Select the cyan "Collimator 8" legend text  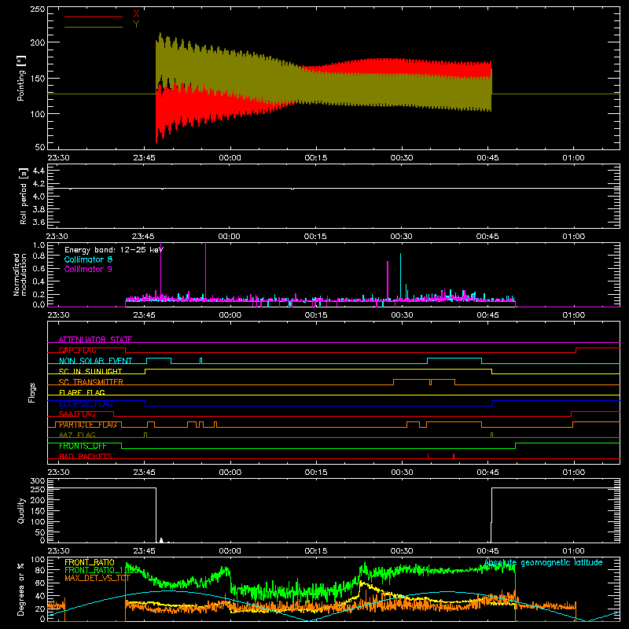point(88,259)
